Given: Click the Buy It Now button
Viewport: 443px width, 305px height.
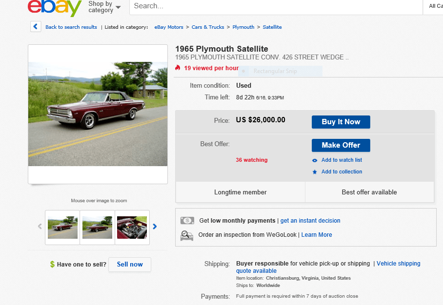Looking at the screenshot, I should [x=341, y=122].
